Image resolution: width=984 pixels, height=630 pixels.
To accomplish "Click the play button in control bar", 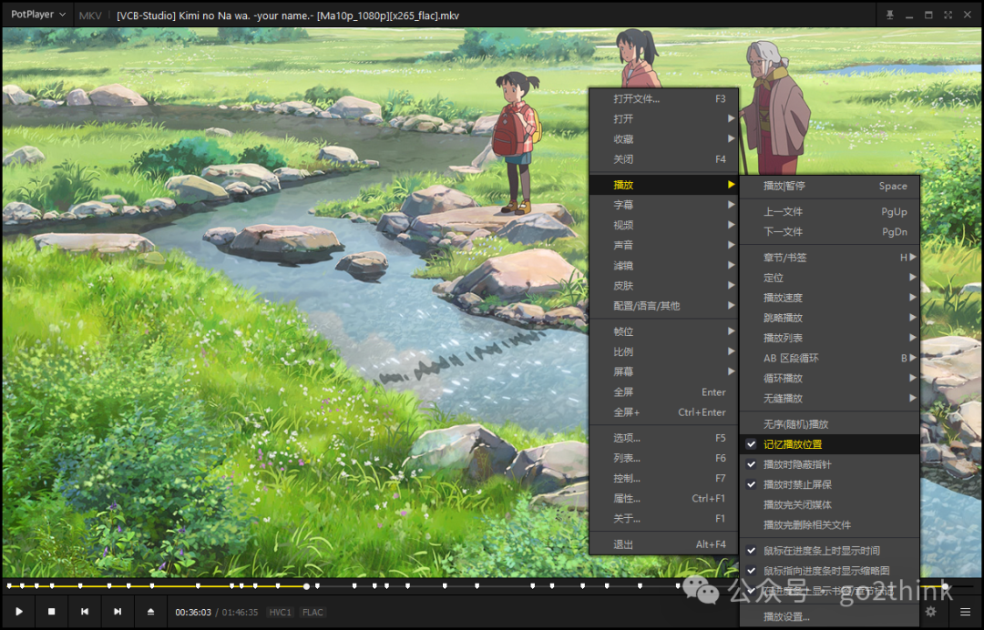I will (19, 612).
